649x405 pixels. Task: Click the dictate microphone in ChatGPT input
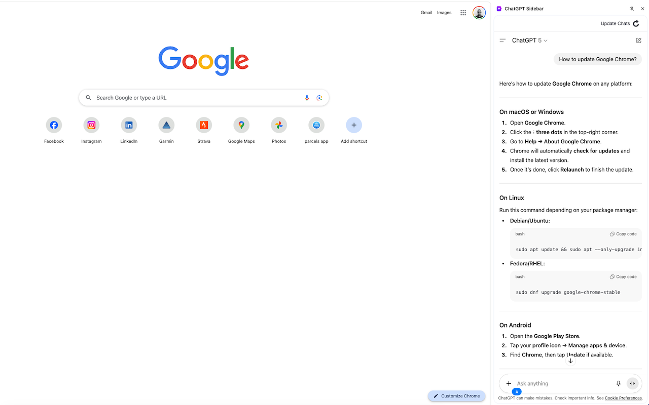[618, 384]
